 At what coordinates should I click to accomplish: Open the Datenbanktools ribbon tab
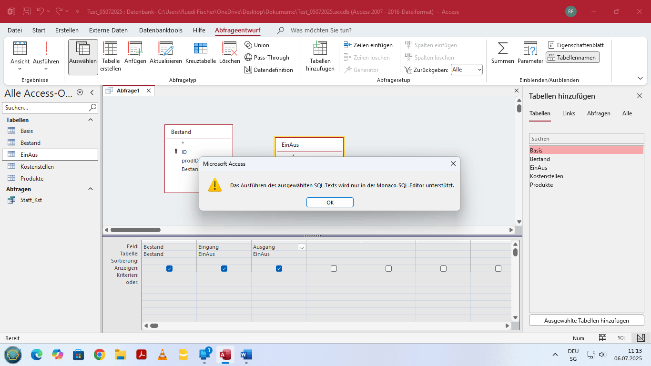tap(161, 30)
